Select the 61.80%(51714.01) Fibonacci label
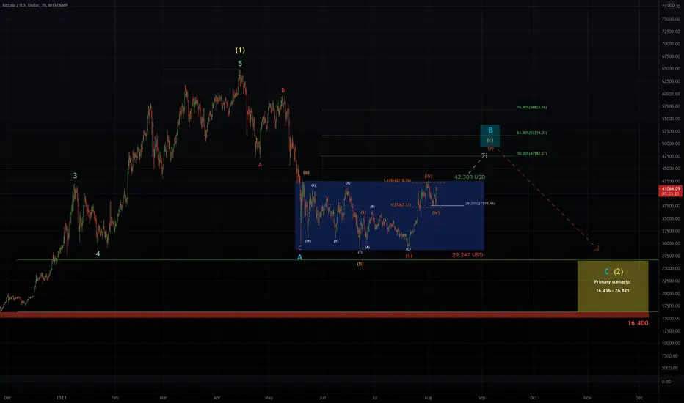 click(532, 133)
